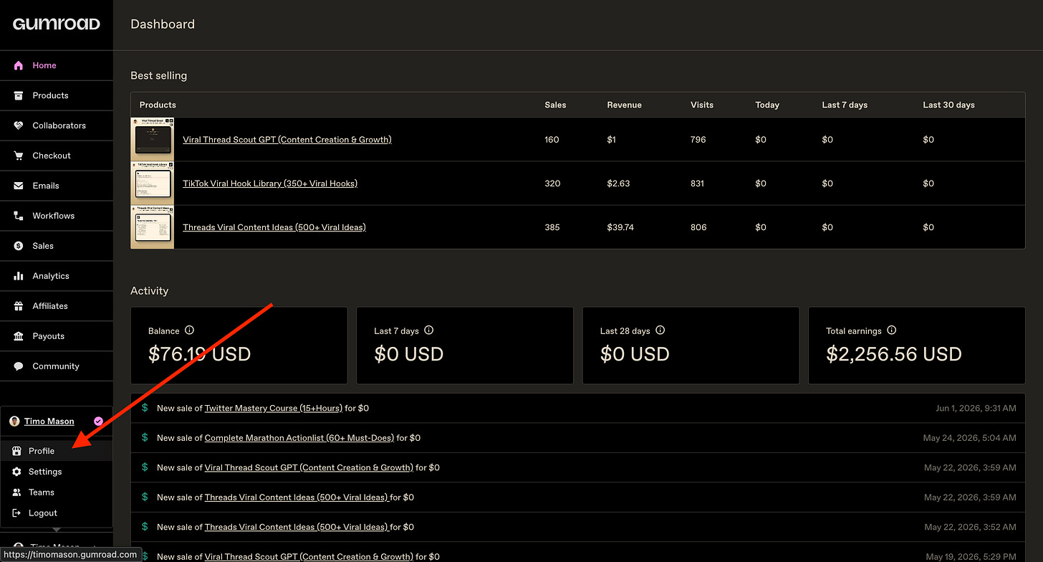Click the Sales dollar coin icon
1043x562 pixels.
point(19,246)
